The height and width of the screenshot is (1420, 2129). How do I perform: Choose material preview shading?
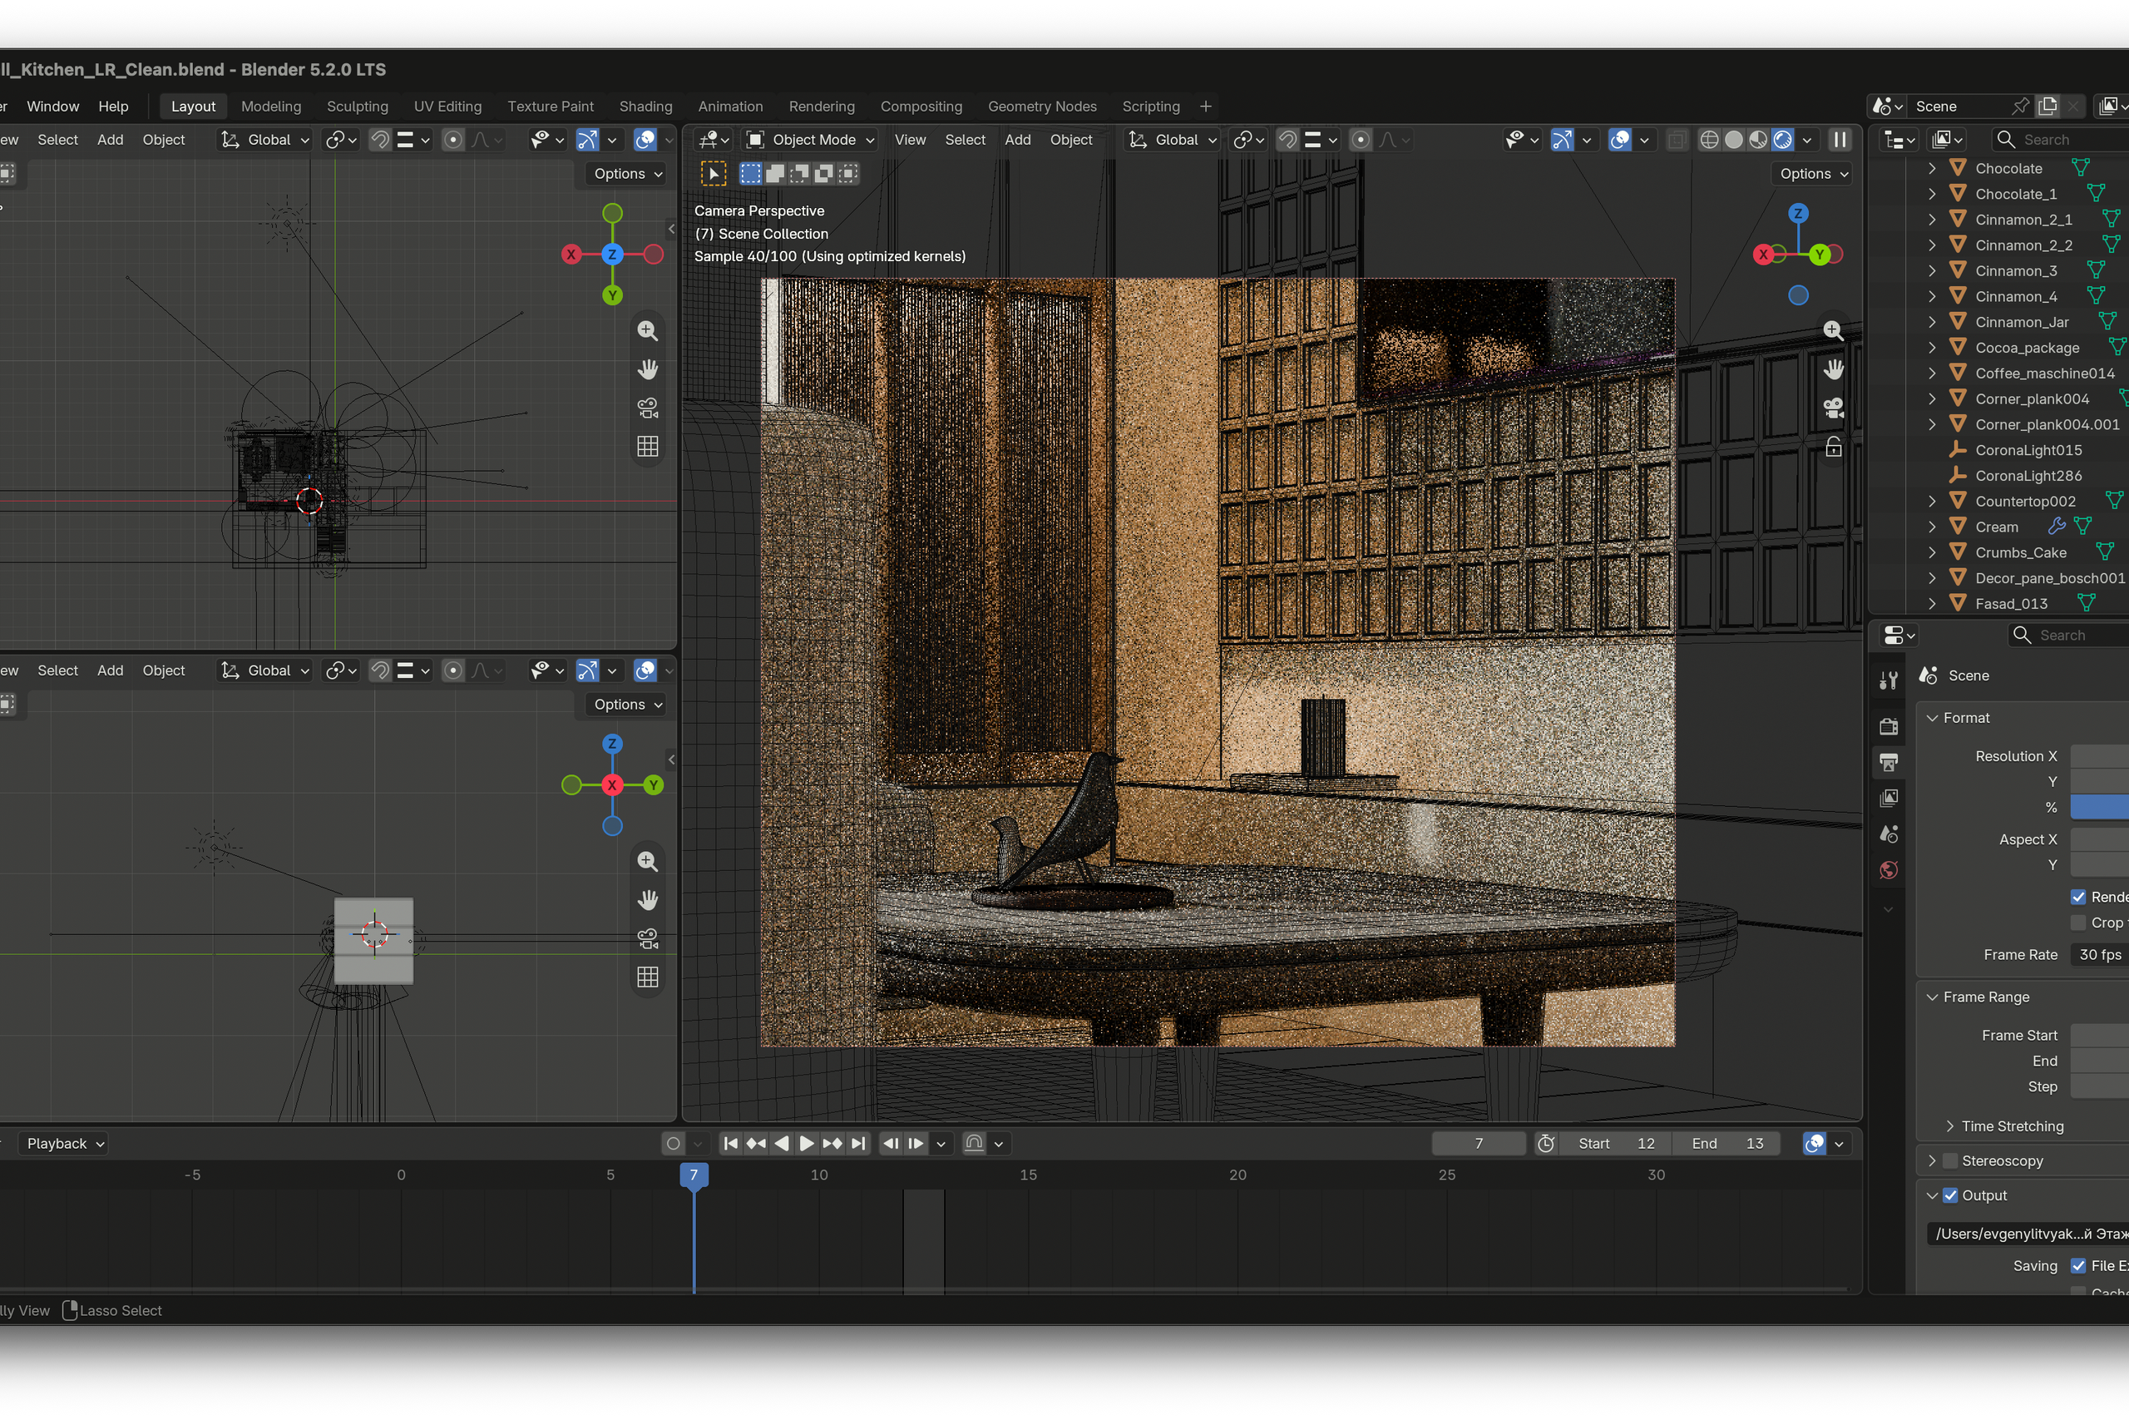(1758, 140)
